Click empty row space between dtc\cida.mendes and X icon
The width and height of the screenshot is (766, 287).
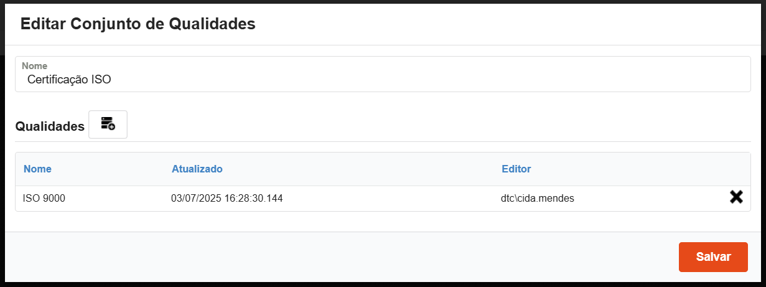(x=647, y=199)
